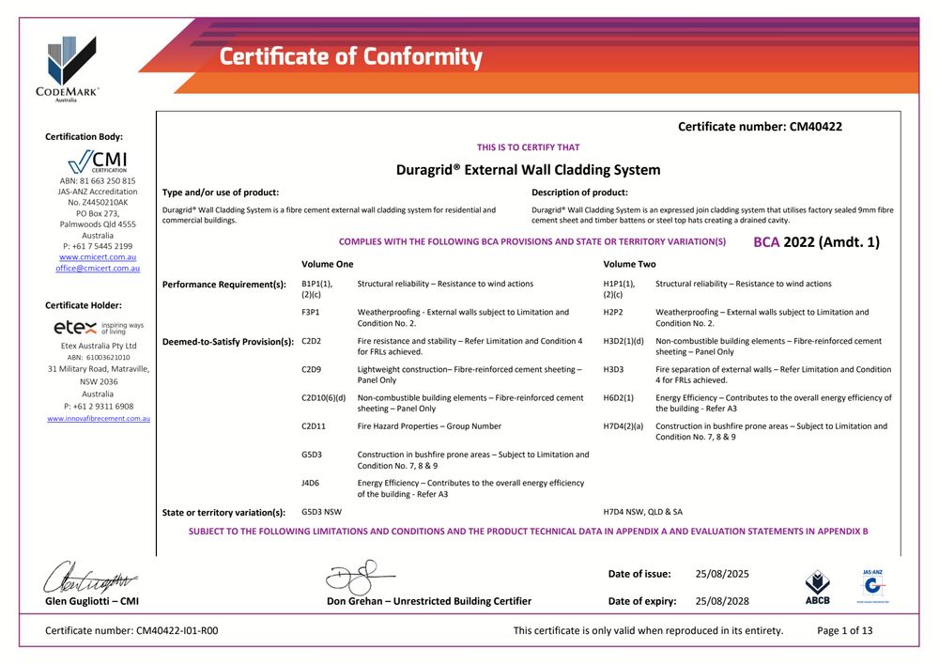The height and width of the screenshot is (664, 939).
Task: Click the etex inspiring ways of living logo
Action: (98, 328)
